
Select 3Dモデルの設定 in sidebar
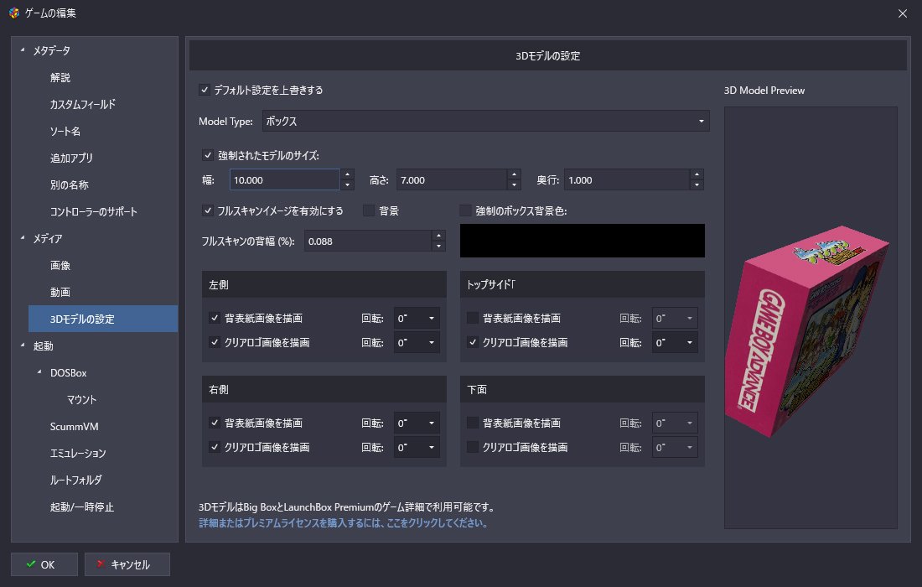point(103,319)
